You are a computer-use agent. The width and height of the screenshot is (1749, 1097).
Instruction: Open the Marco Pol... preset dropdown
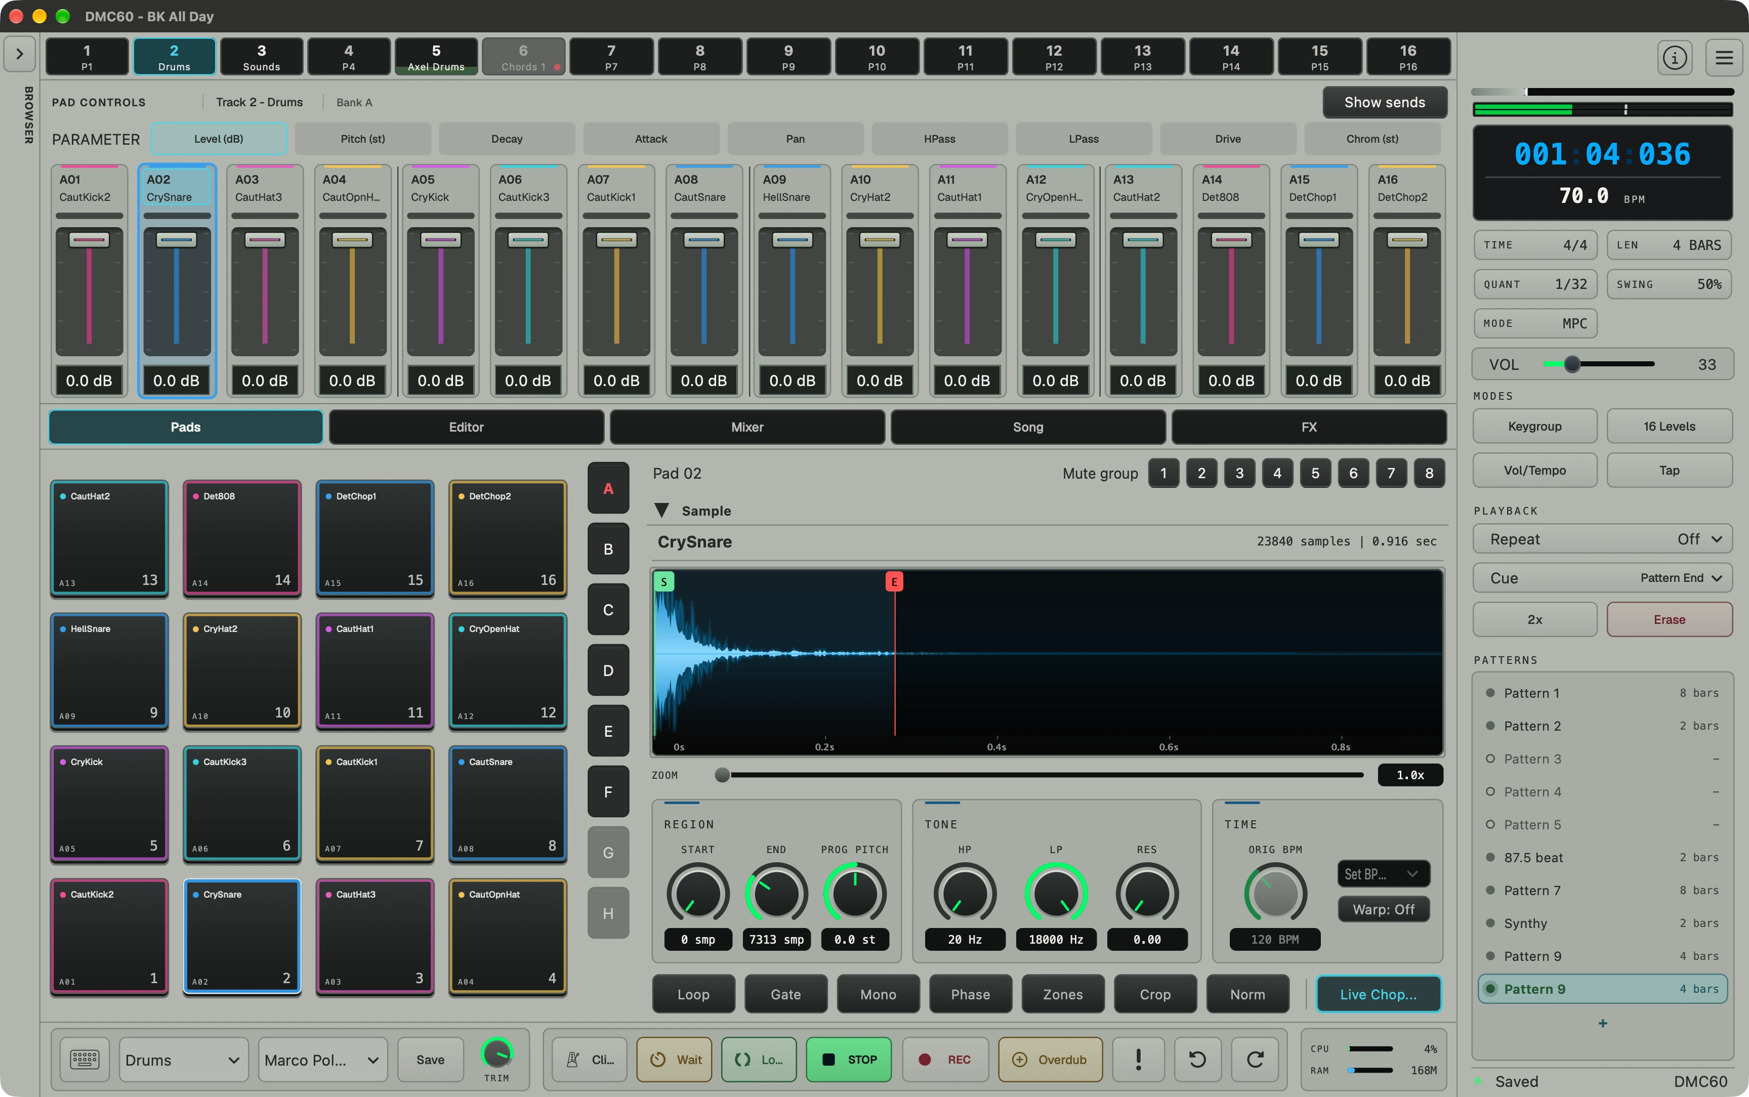click(x=322, y=1059)
